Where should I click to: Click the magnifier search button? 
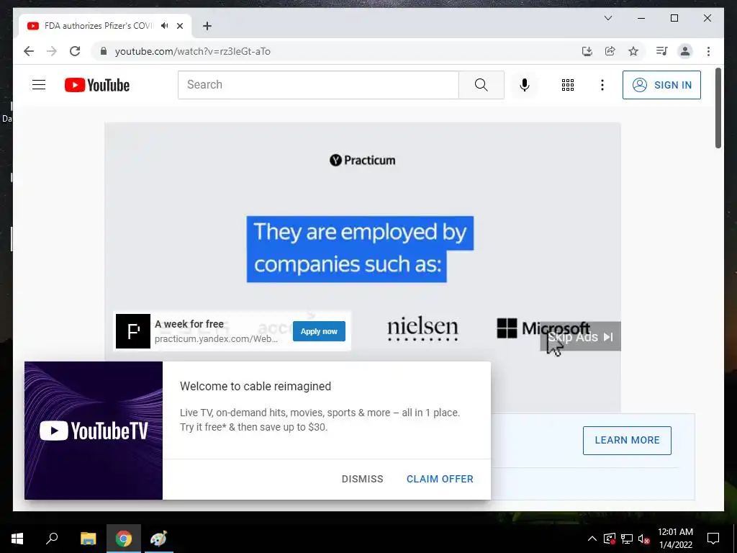[x=481, y=85]
